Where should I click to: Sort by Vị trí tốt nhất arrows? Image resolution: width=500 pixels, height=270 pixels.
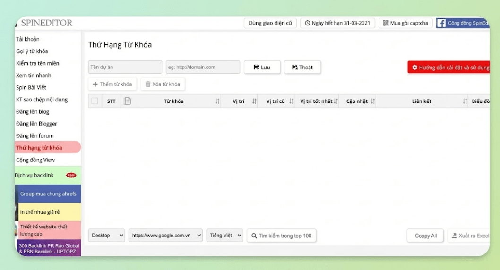coord(336,101)
